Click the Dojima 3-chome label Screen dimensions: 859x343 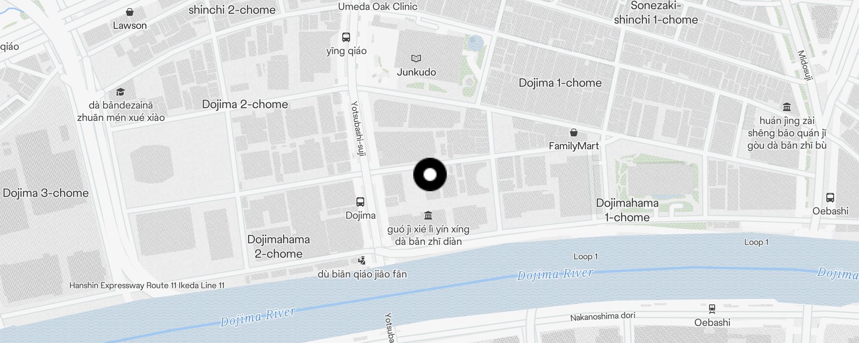(46, 193)
